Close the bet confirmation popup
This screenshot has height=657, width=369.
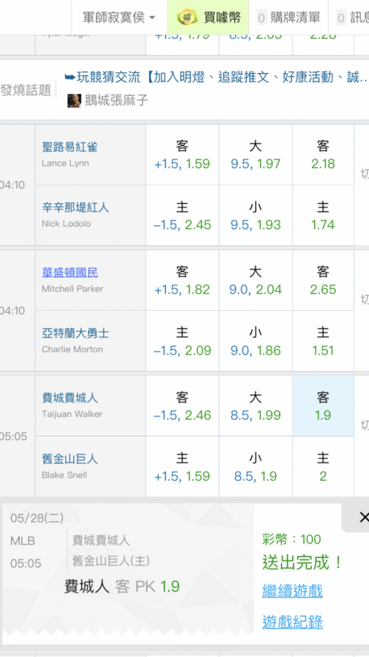362,517
